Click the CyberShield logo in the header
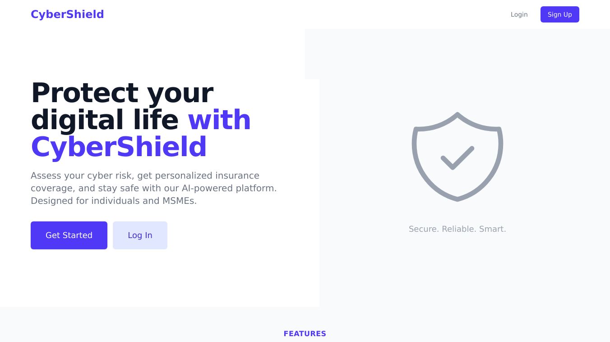Image resolution: width=610 pixels, height=342 pixels. (67, 14)
